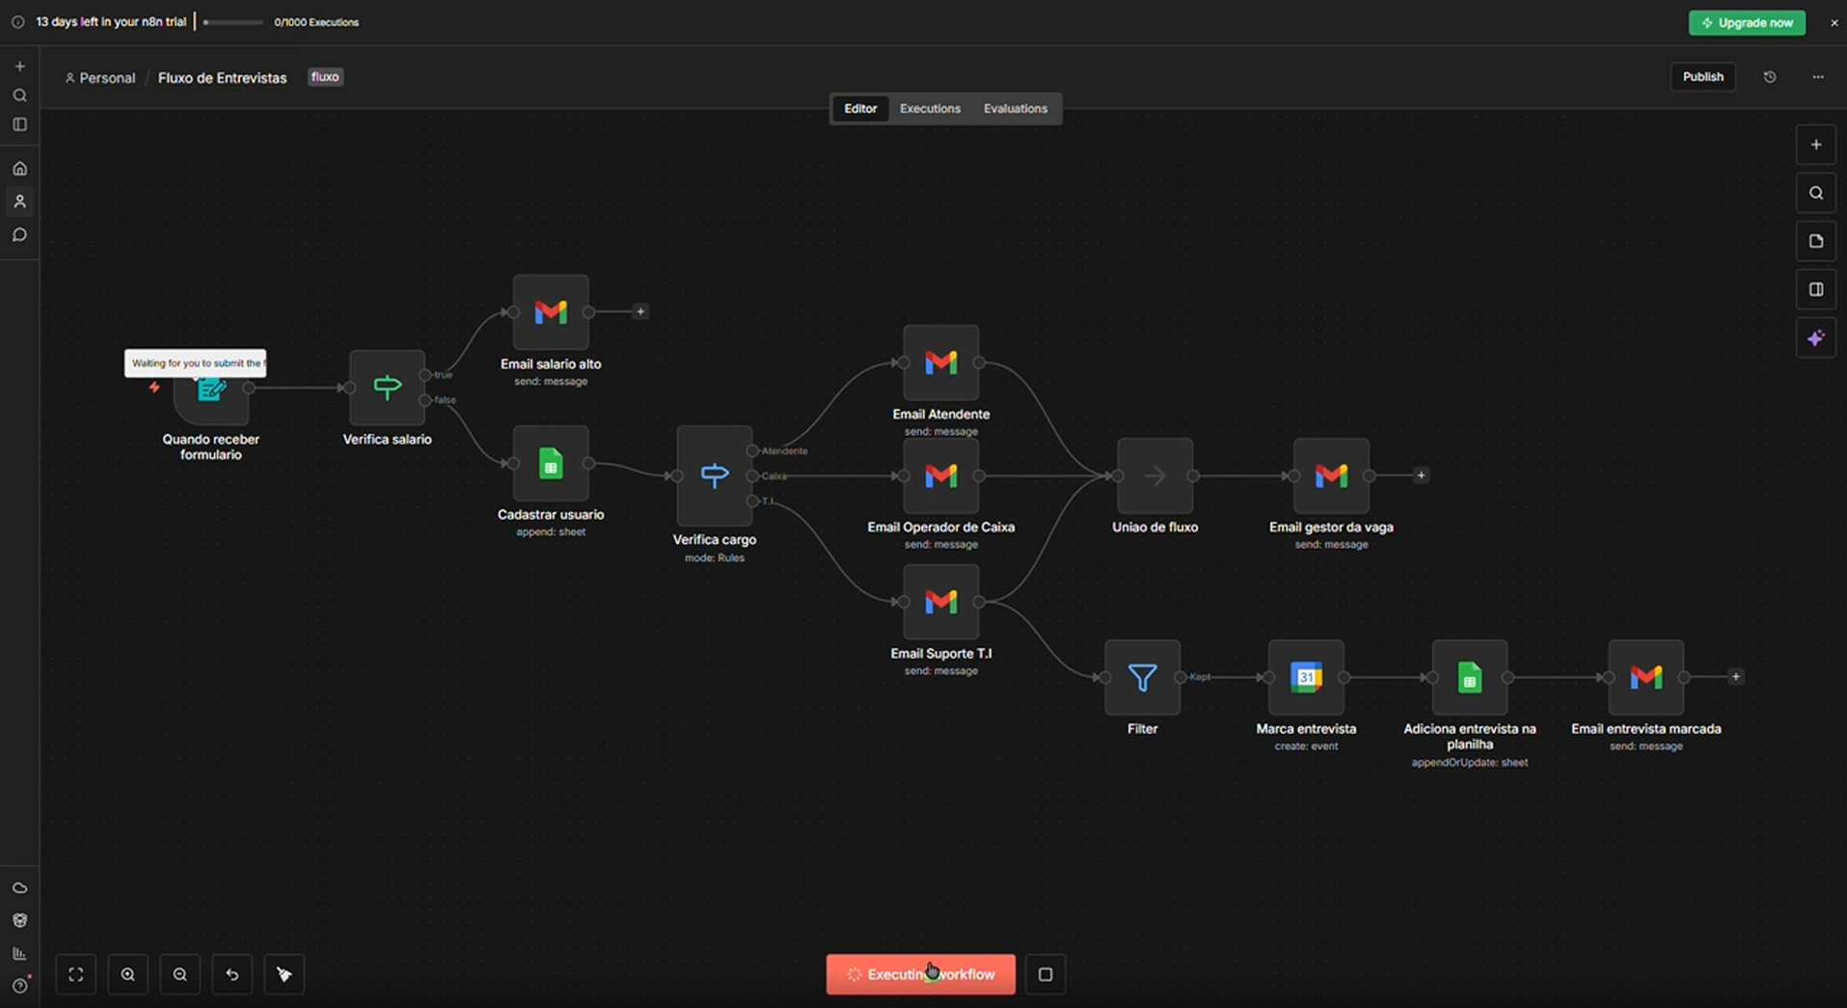
Task: Stop the running workflow execution
Action: point(1046,974)
